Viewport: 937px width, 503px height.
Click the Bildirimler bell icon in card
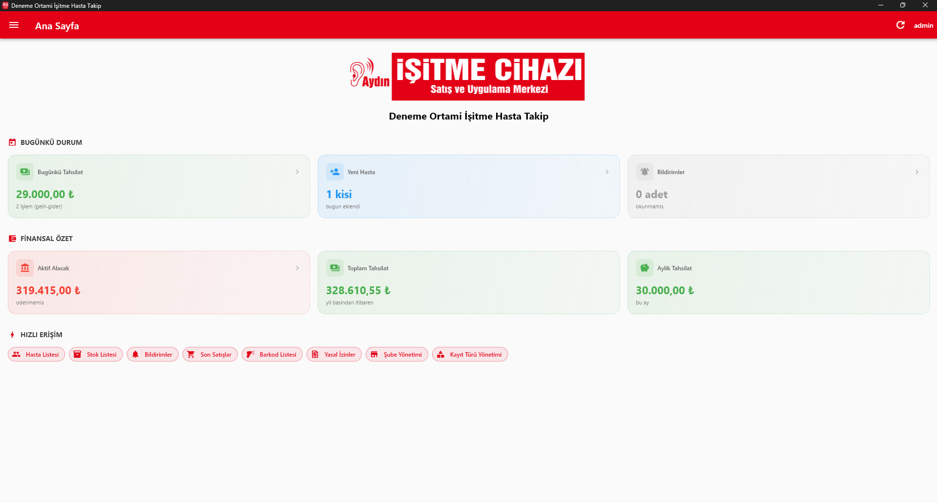645,172
